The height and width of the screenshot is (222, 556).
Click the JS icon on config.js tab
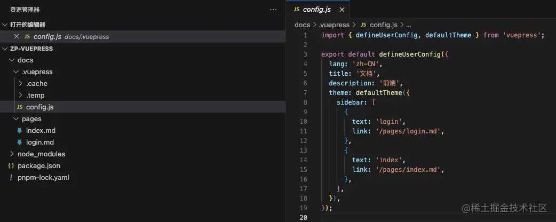click(x=297, y=10)
